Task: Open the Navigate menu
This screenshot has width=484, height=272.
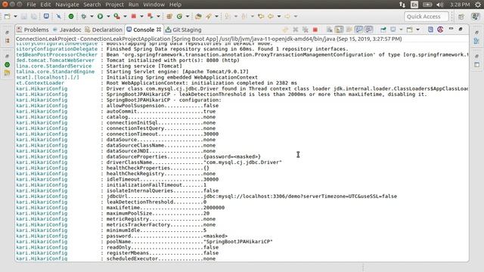Action: coord(67,5)
